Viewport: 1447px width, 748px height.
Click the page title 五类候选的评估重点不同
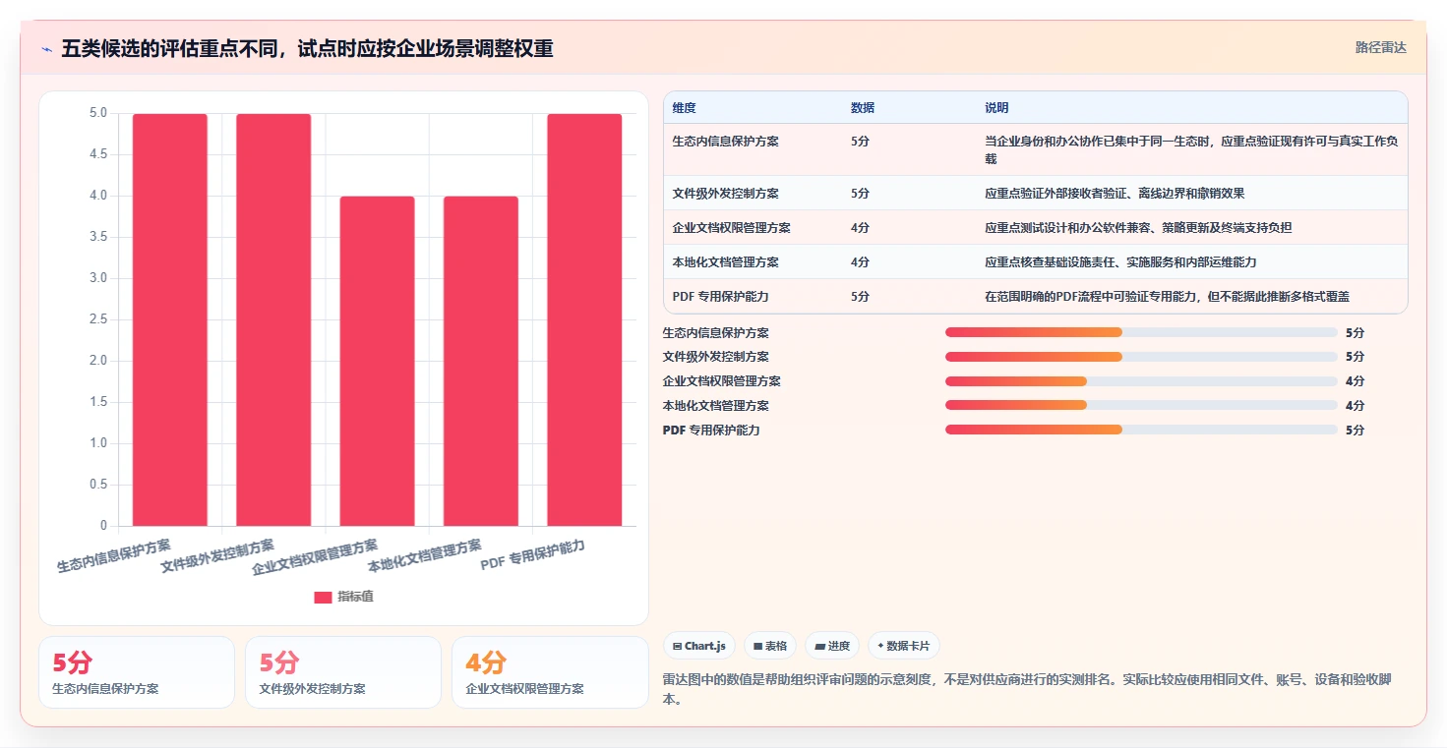(307, 48)
